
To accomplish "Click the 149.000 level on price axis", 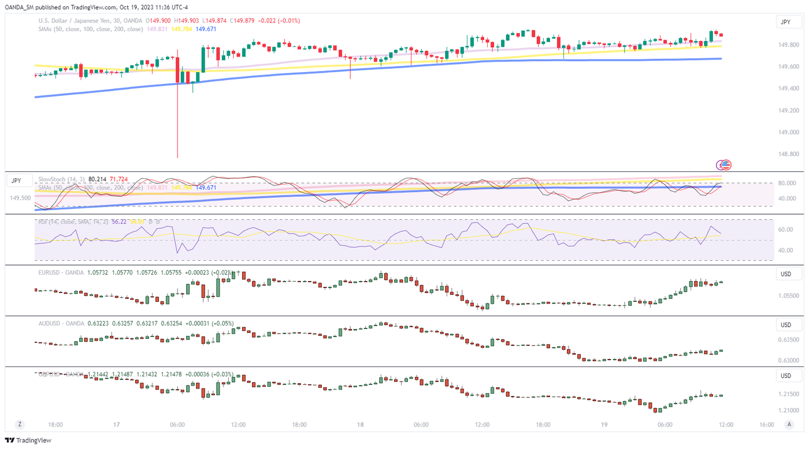I will 789,132.
